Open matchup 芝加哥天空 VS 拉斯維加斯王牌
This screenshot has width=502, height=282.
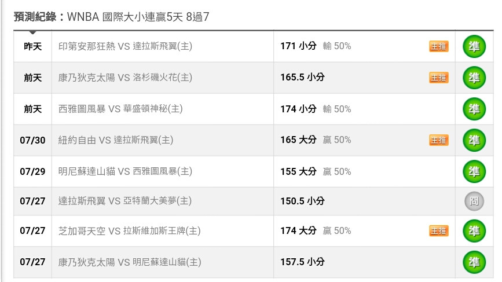129,231
